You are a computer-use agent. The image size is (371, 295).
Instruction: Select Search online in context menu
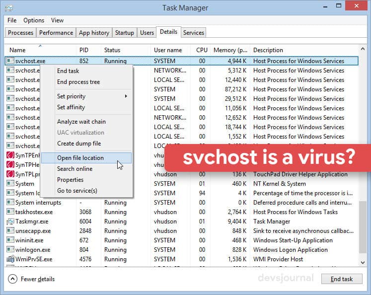click(x=74, y=169)
